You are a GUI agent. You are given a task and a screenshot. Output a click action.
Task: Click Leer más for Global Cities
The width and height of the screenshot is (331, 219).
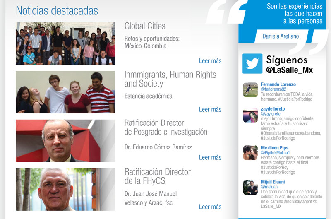210,61
